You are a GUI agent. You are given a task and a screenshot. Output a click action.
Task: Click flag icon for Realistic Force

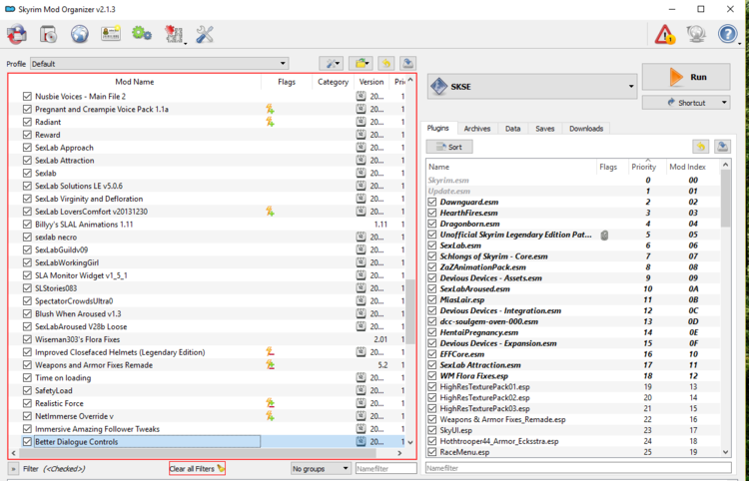(x=271, y=404)
